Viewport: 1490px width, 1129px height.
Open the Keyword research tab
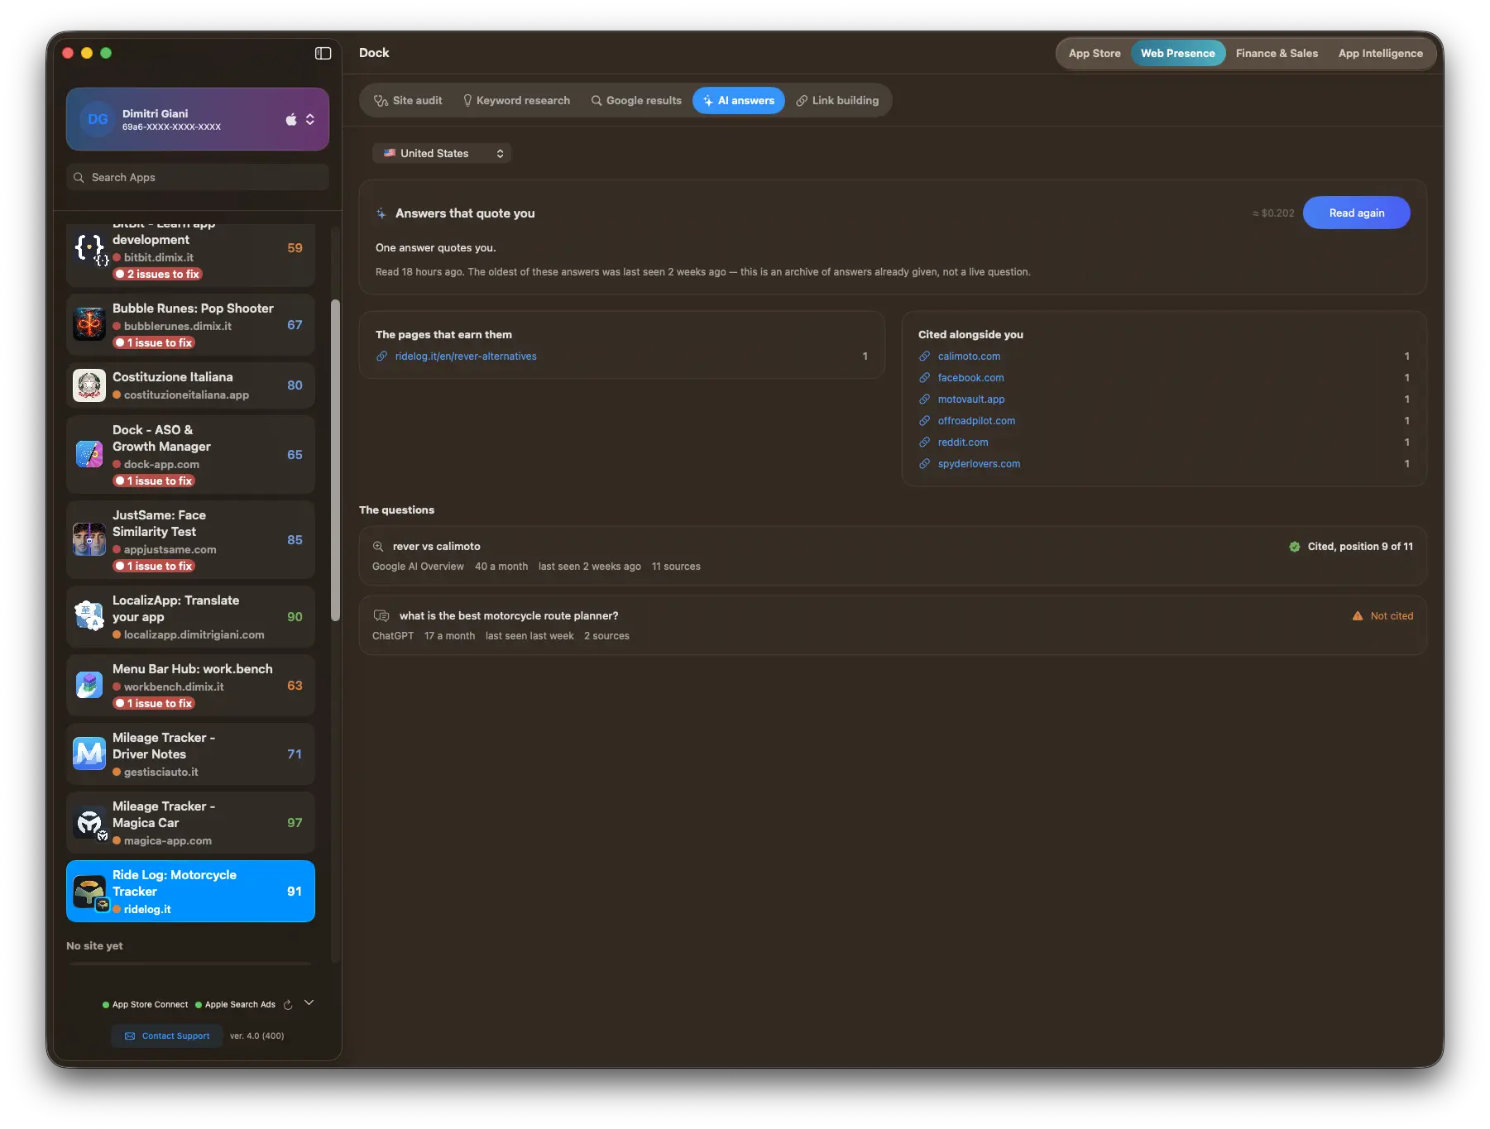[x=516, y=100]
